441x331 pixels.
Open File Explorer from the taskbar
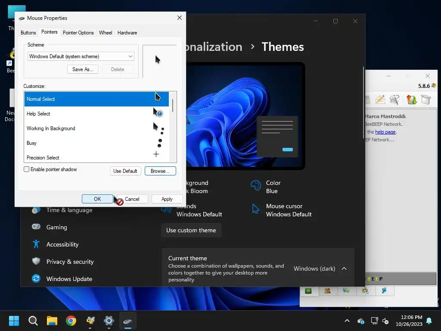(x=52, y=321)
